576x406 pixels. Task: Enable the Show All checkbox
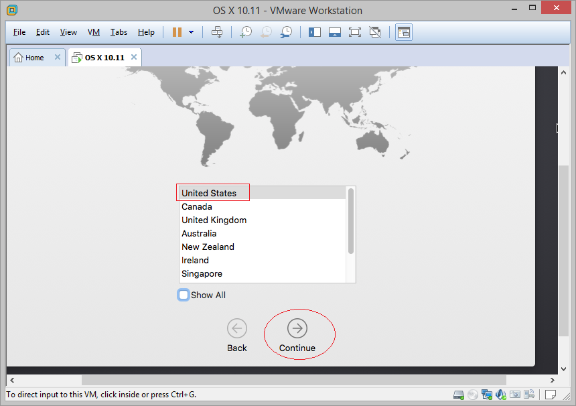click(184, 295)
